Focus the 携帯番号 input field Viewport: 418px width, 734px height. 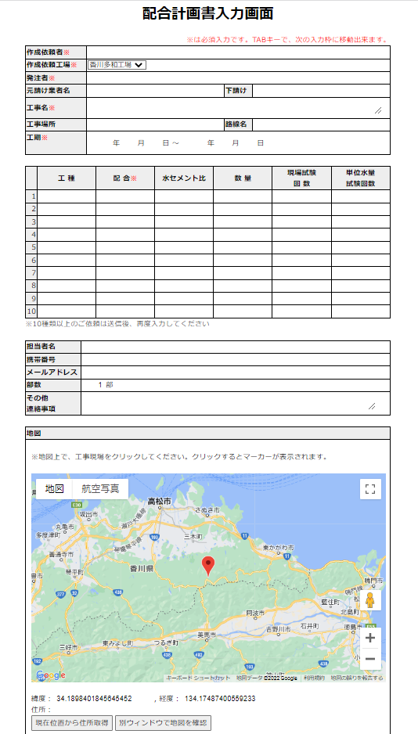click(236, 359)
